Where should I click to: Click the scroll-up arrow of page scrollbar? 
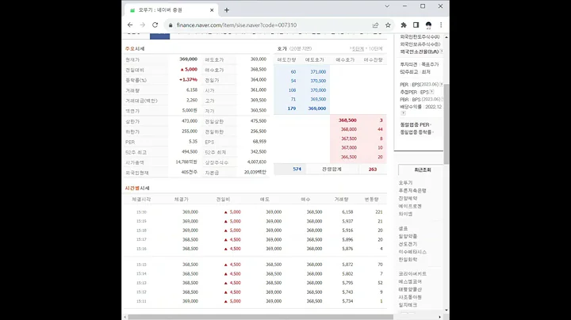point(446,37)
